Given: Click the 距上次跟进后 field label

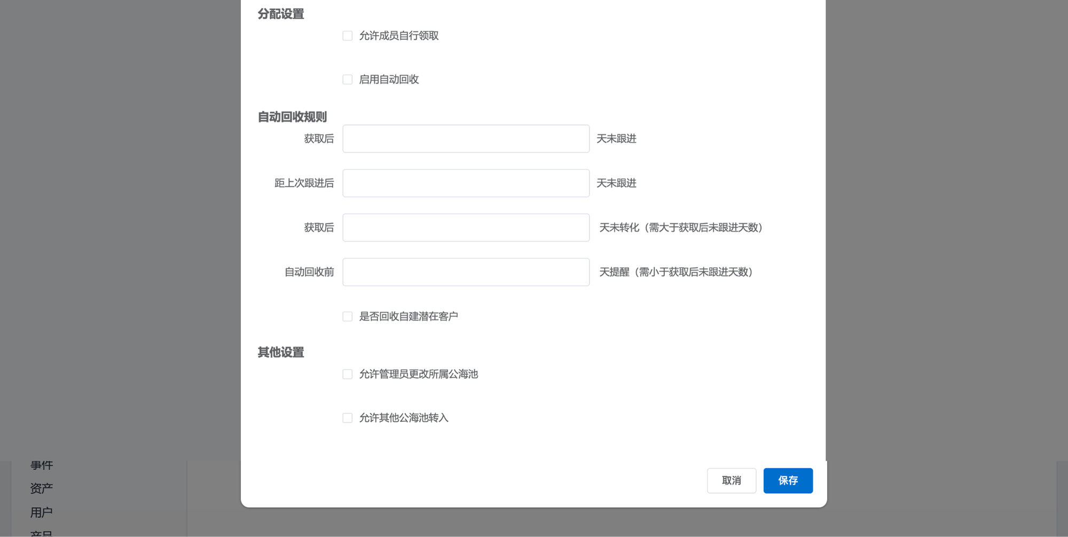Looking at the screenshot, I should 304,183.
